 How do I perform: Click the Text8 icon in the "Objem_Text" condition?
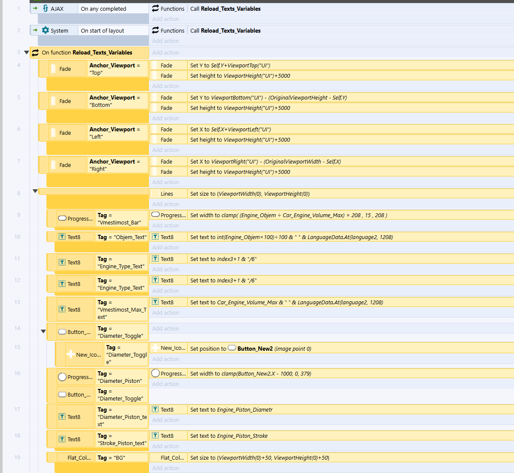pyautogui.click(x=62, y=237)
